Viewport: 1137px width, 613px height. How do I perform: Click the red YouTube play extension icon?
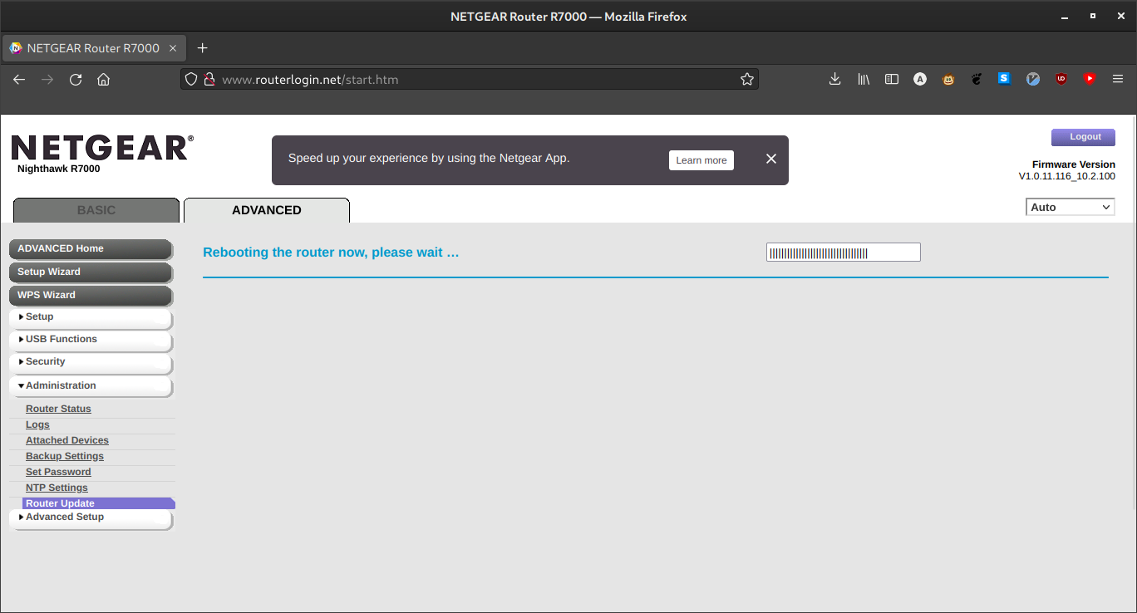1090,79
